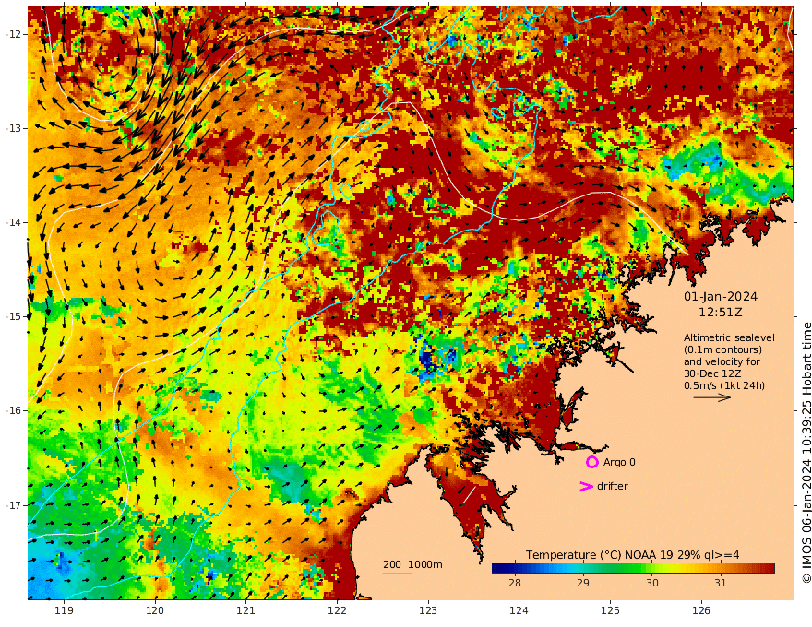This screenshot has height=627, width=812.
Task: Click the longitude axis label 119
Action: (x=65, y=611)
